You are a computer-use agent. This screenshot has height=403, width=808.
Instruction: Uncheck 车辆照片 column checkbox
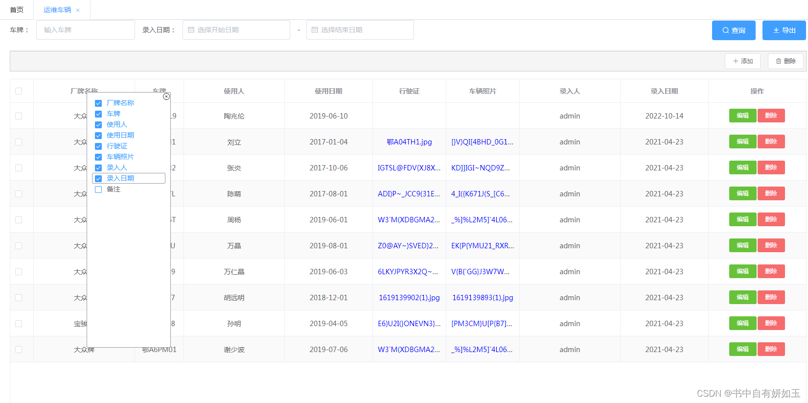98,157
